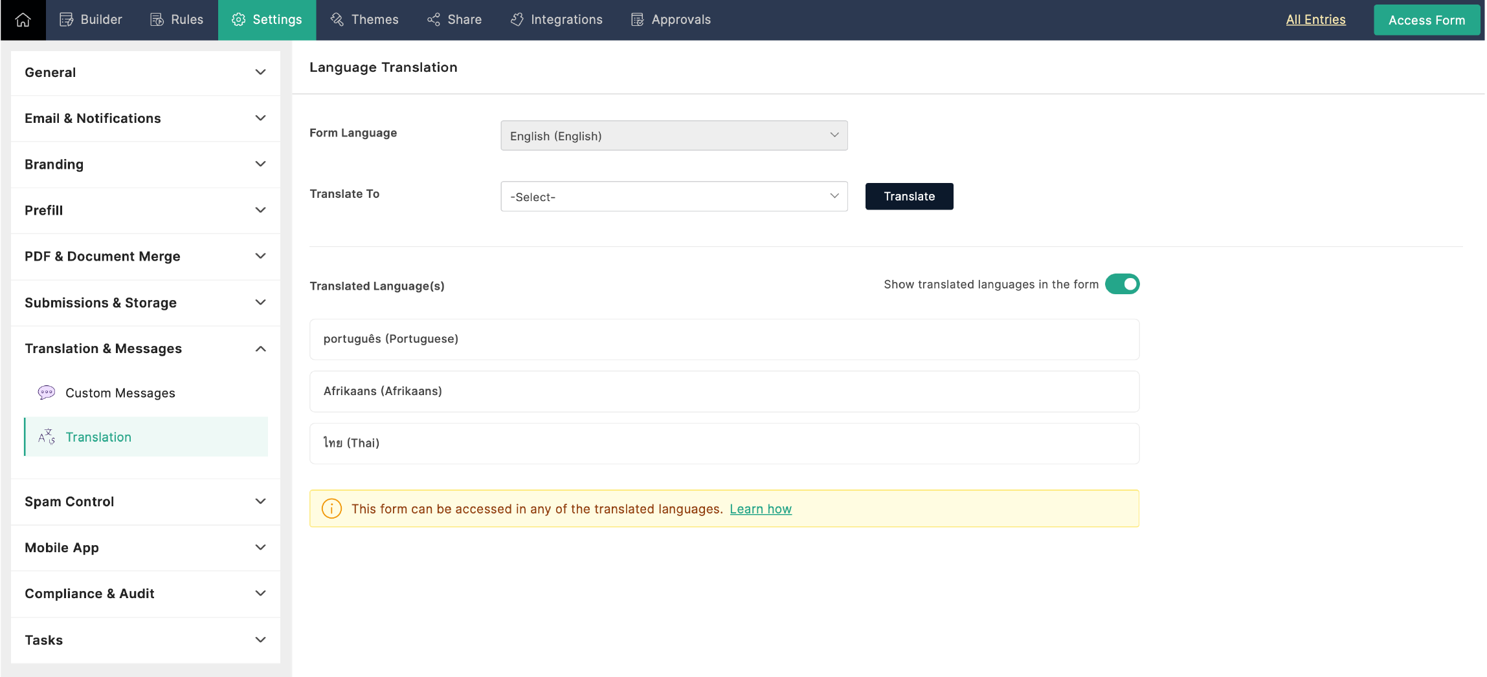Select the português (Portuguese) language row
1487x677 pixels.
[x=724, y=339]
